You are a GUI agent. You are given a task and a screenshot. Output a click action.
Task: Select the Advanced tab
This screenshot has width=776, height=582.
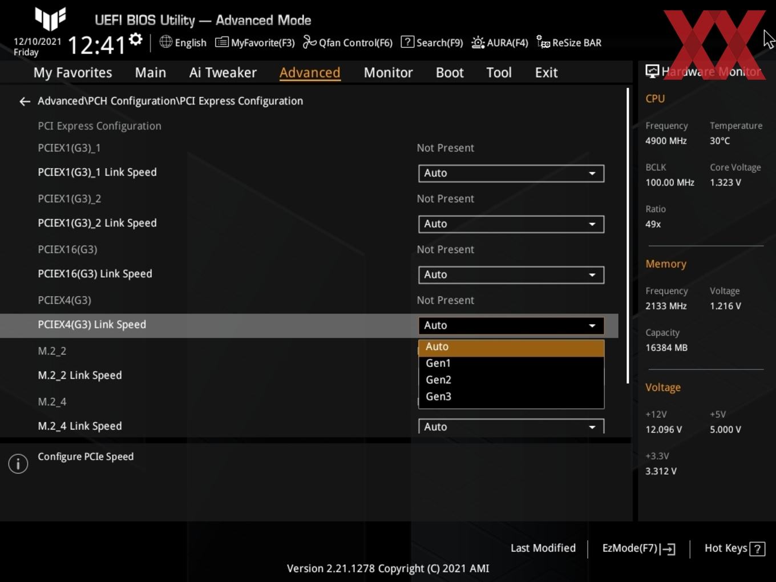(310, 72)
